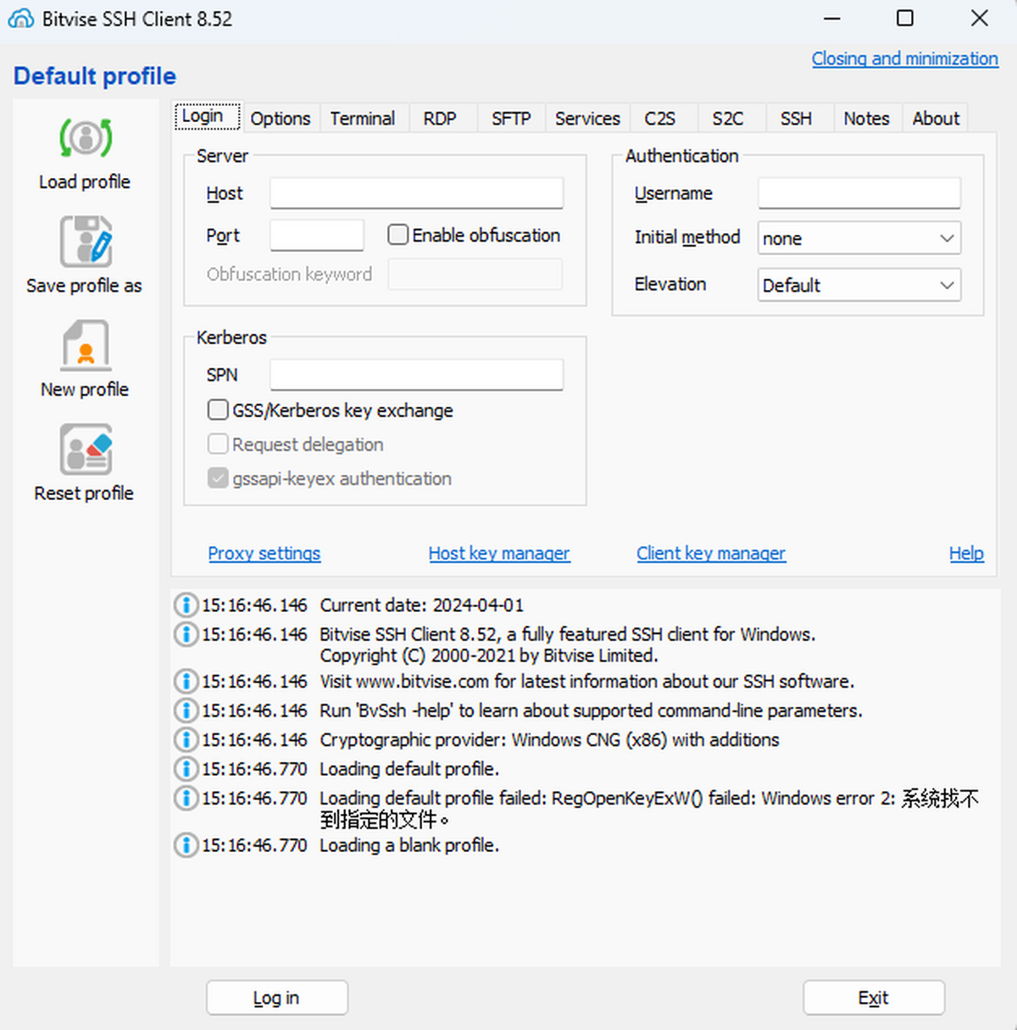Viewport: 1017px width, 1030px height.
Task: Switch to the S2C tab
Action: click(x=728, y=119)
